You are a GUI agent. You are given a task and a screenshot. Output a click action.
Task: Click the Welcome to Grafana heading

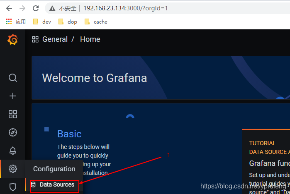95,78
